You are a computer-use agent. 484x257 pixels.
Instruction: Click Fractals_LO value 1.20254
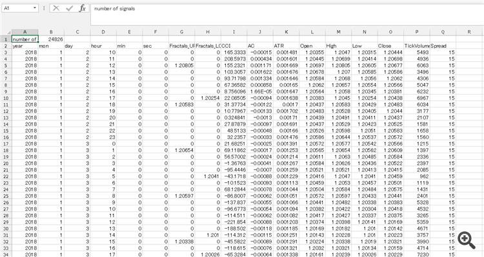pos(208,98)
